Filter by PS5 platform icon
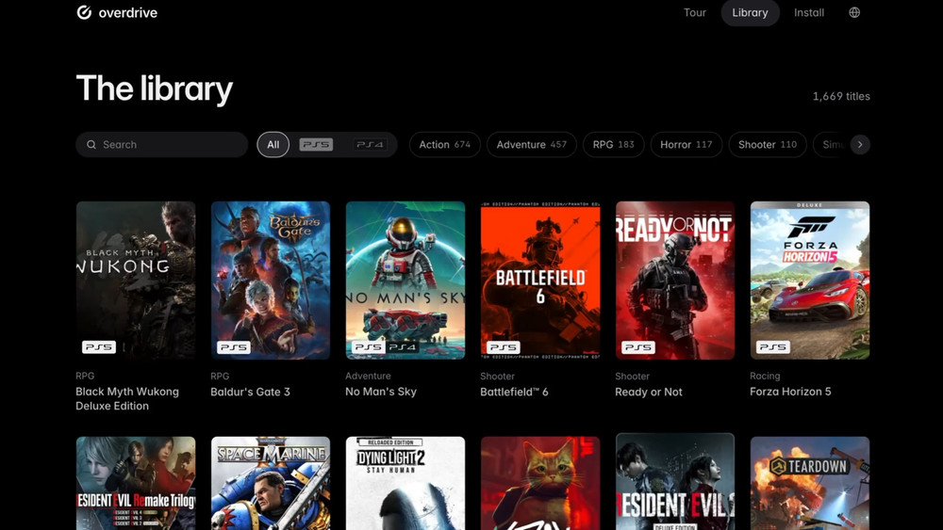Screen dimensions: 943x530 coord(316,145)
